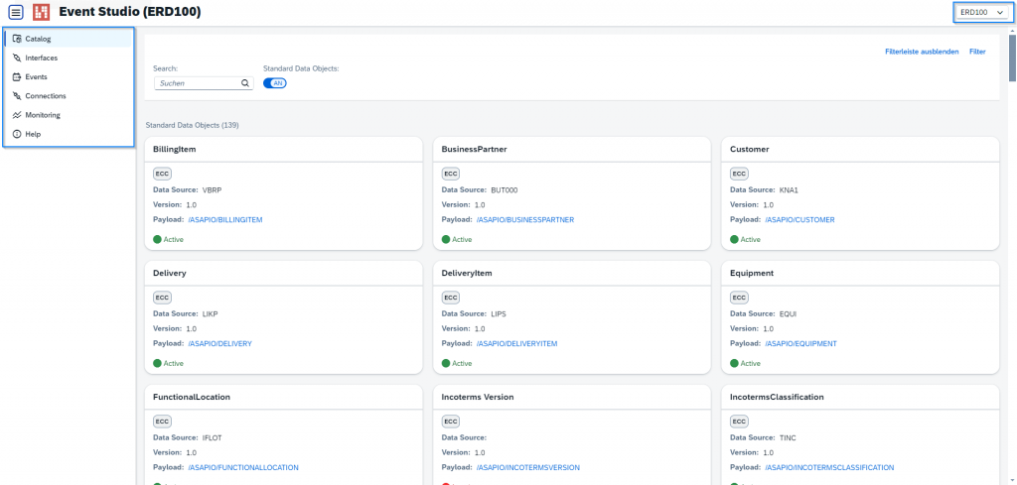Click the search magnifier icon
Image resolution: width=1017 pixels, height=485 pixels.
(x=245, y=84)
